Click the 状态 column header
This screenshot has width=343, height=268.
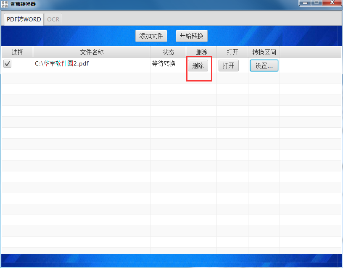click(168, 52)
